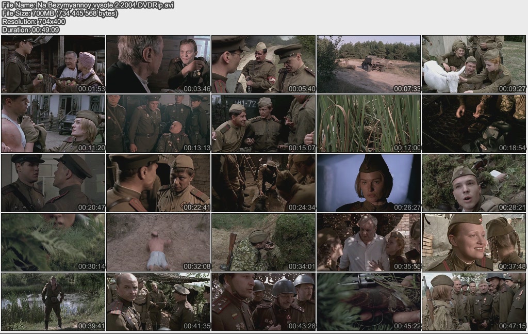Open the frame timestamped 00:11:20
This screenshot has width=528, height=334.
click(x=53, y=123)
